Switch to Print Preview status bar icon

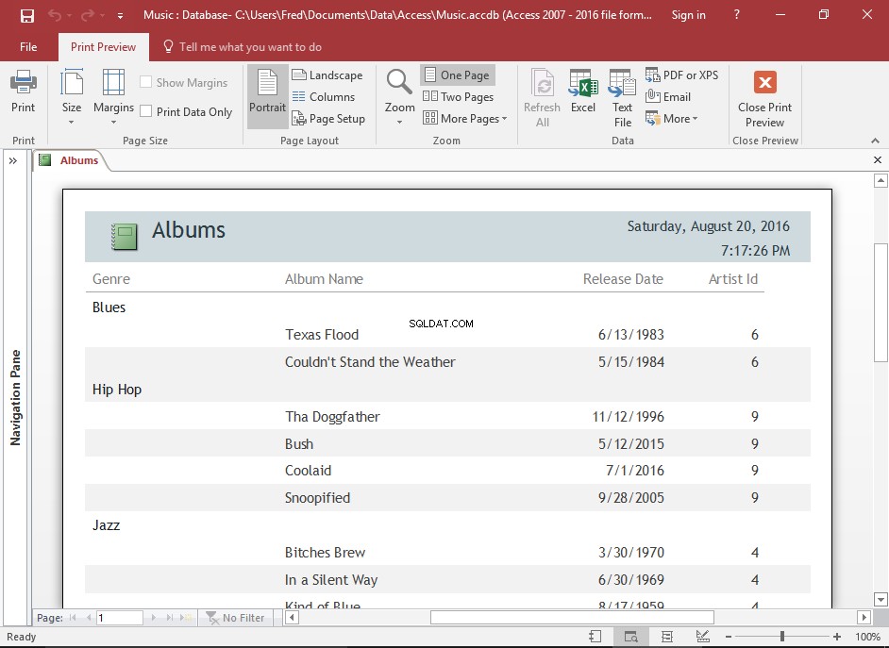[630, 637]
